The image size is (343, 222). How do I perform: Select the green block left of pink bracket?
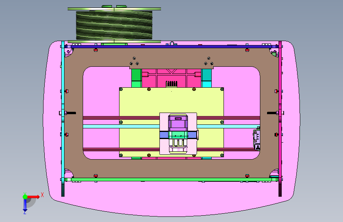136,78
